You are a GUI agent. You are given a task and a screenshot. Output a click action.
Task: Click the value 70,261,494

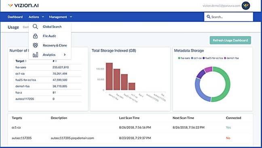click(x=60, y=74)
